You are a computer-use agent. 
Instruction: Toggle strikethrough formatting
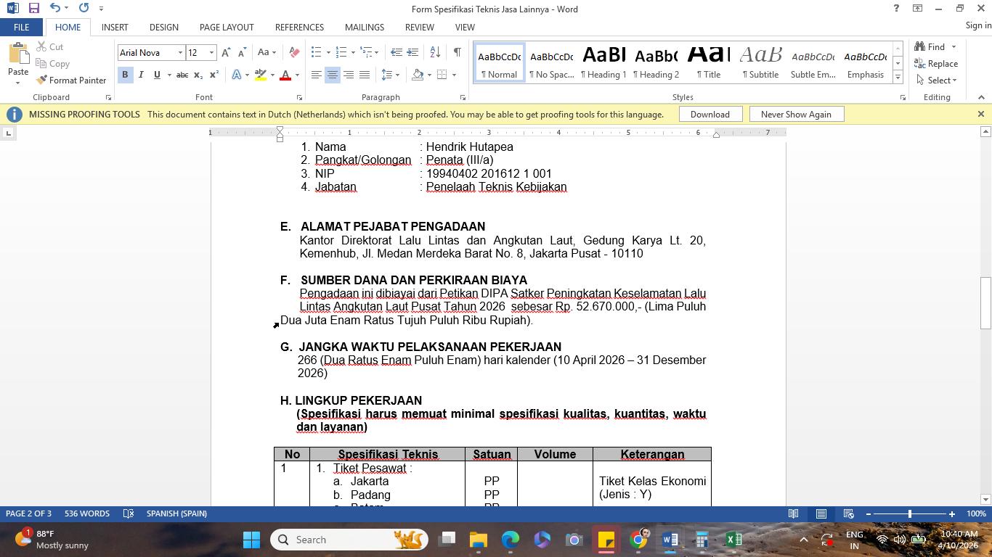[x=182, y=75]
